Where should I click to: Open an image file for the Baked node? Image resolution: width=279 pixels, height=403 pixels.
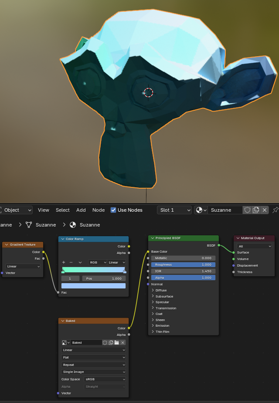pyautogui.click(x=117, y=342)
